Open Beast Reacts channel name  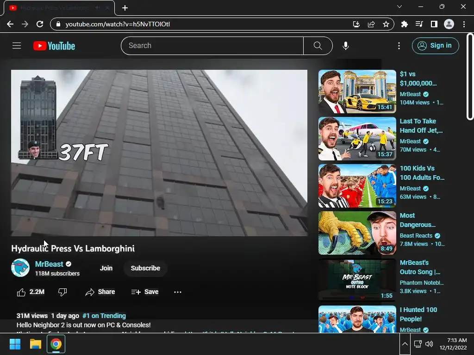point(416,235)
